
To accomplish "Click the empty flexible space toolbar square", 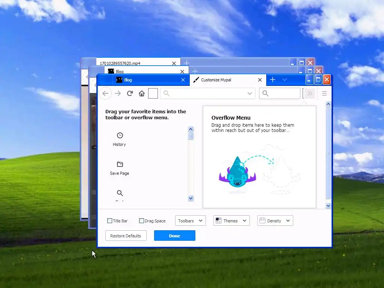I will [x=153, y=93].
